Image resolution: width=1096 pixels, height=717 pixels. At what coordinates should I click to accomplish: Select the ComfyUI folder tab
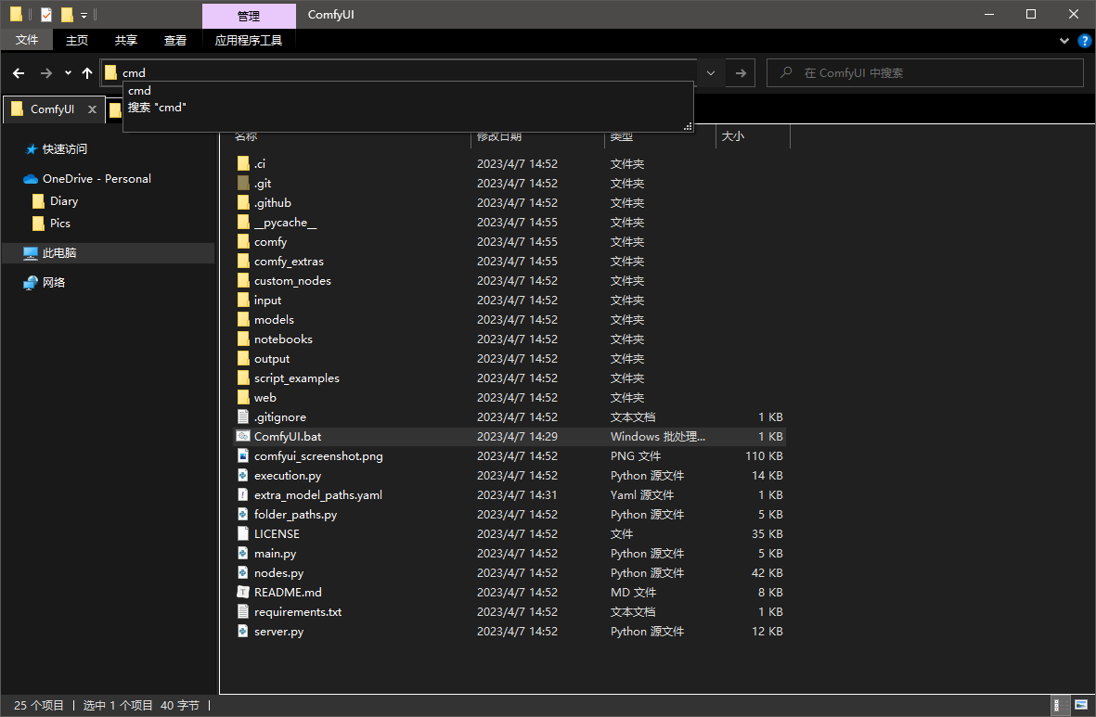(x=53, y=109)
